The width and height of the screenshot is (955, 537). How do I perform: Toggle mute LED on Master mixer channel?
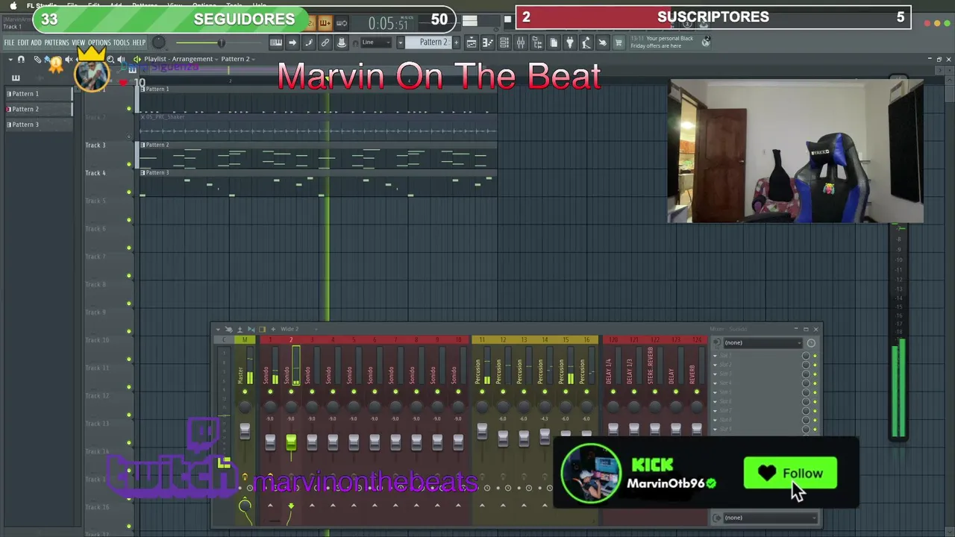click(x=245, y=392)
